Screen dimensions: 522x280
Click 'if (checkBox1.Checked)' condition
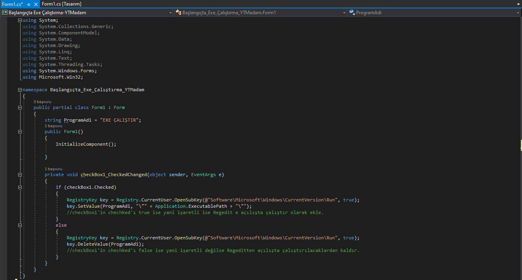(x=86, y=187)
